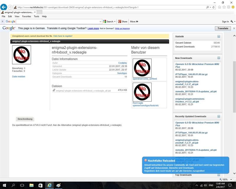236x189 pixels.
Task: Expand the More toolbar options
Action: pyautogui.click(x=134, y=22)
